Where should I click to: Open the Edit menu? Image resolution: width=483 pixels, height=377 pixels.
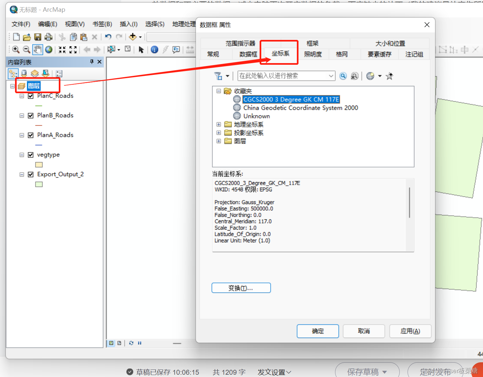tap(48, 24)
